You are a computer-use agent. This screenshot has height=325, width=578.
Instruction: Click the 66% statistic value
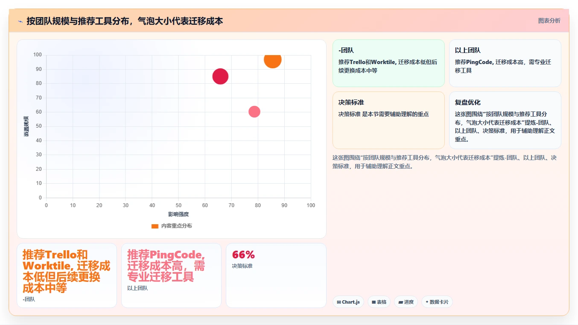[243, 255]
